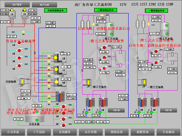Click the 一楼系统运行中 status indicator

click(156, 11)
